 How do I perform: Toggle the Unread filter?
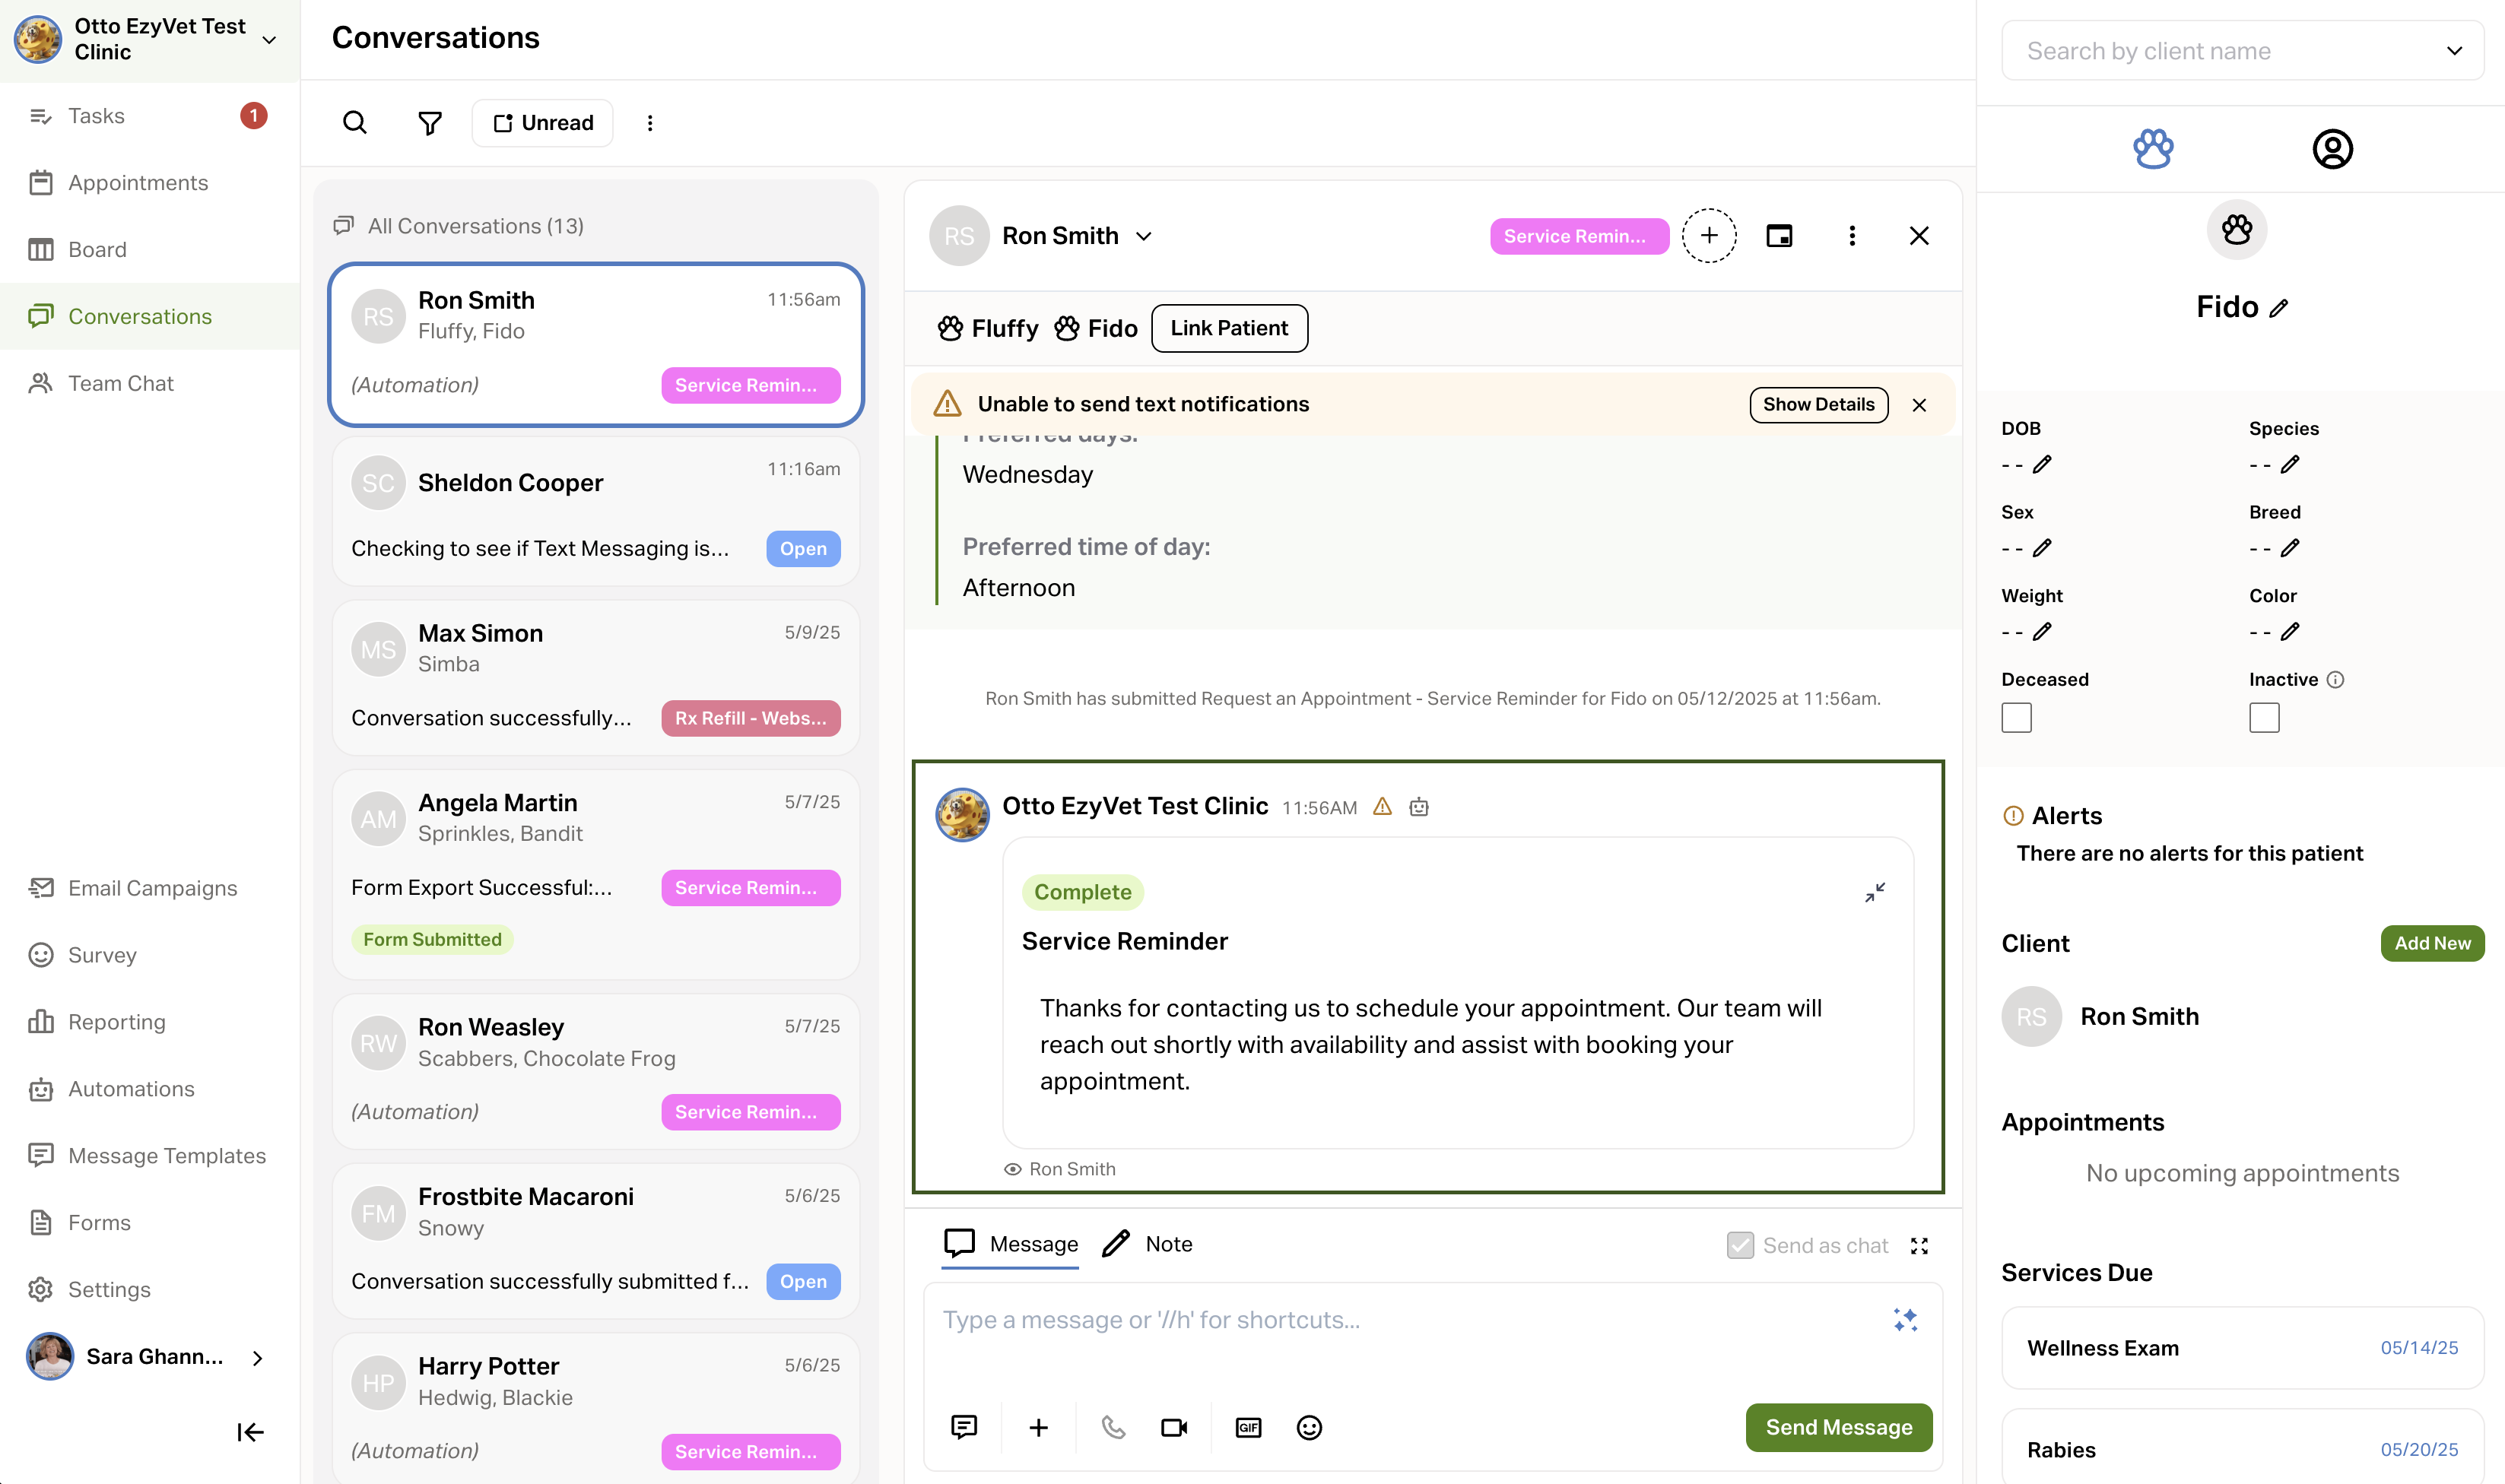(543, 123)
